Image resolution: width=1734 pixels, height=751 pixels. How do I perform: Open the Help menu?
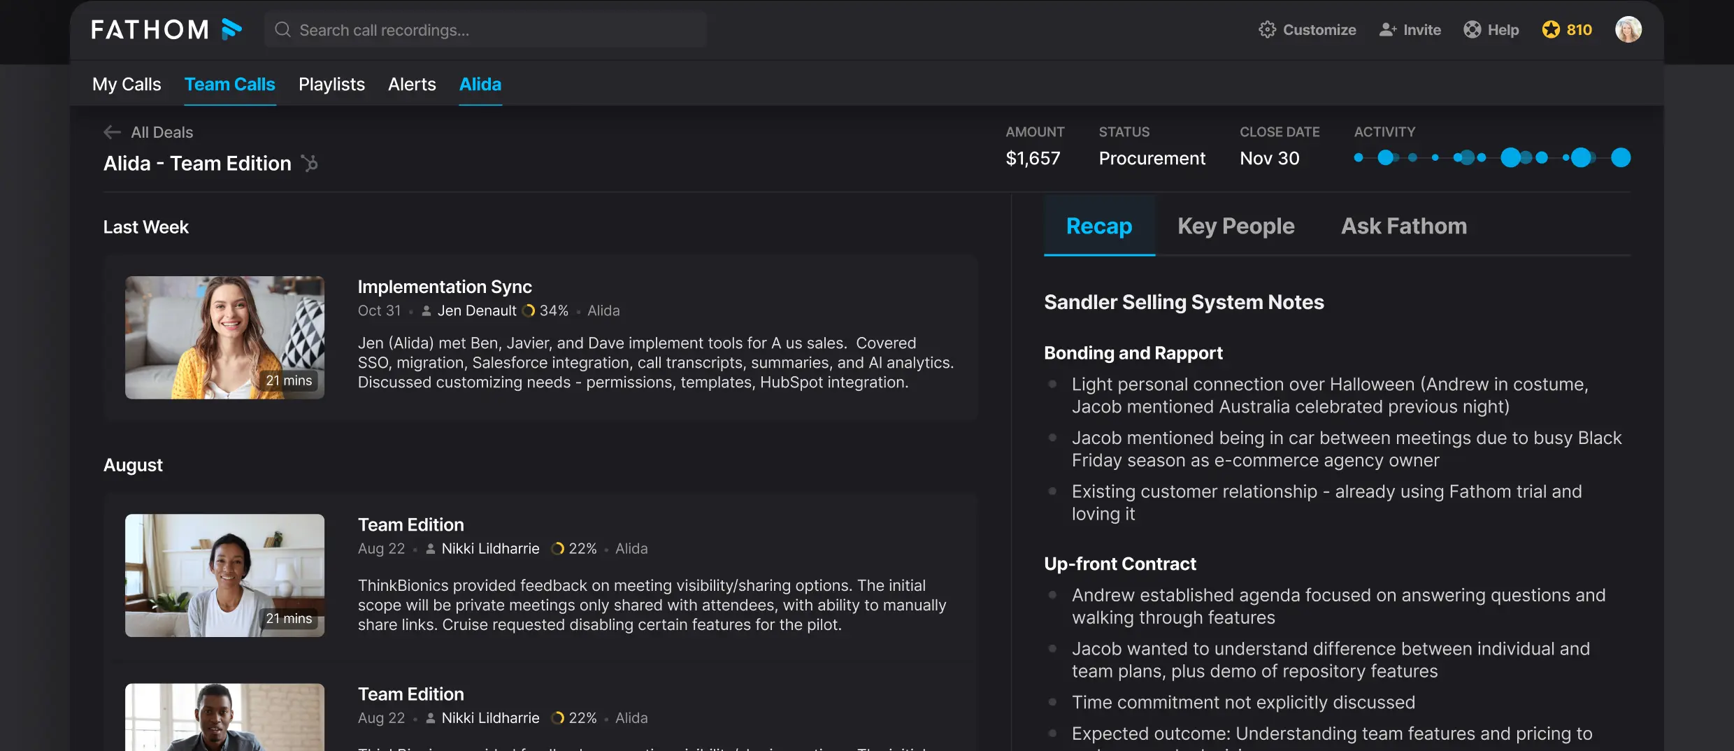[1491, 29]
